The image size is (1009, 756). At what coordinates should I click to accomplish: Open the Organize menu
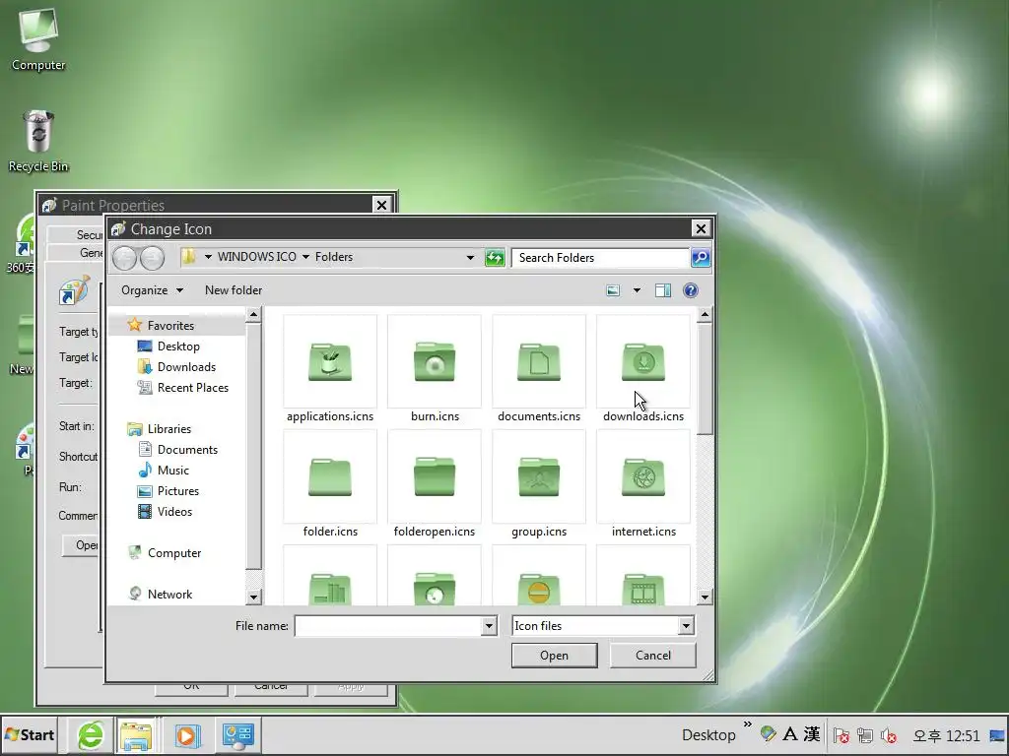152,290
